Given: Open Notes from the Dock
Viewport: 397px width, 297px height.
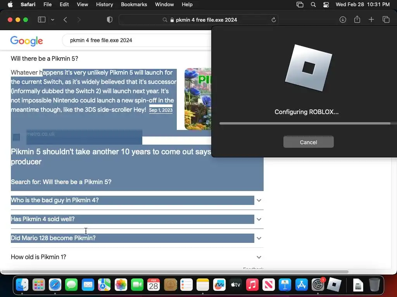Looking at the screenshot, I should click(x=203, y=285).
